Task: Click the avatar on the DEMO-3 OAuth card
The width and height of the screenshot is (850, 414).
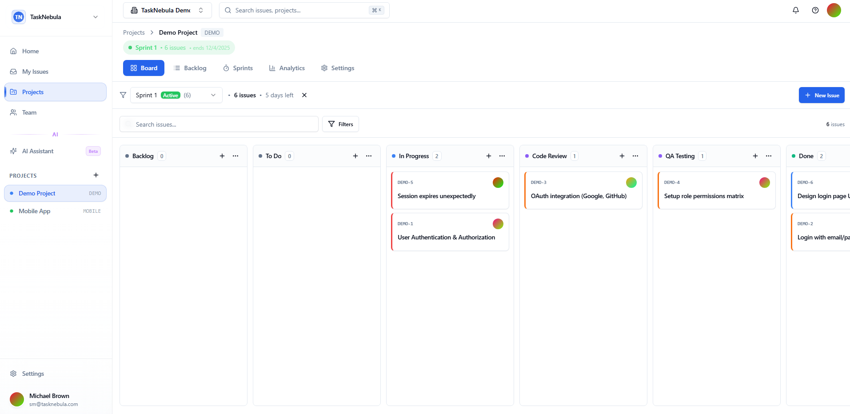Action: [x=631, y=182]
